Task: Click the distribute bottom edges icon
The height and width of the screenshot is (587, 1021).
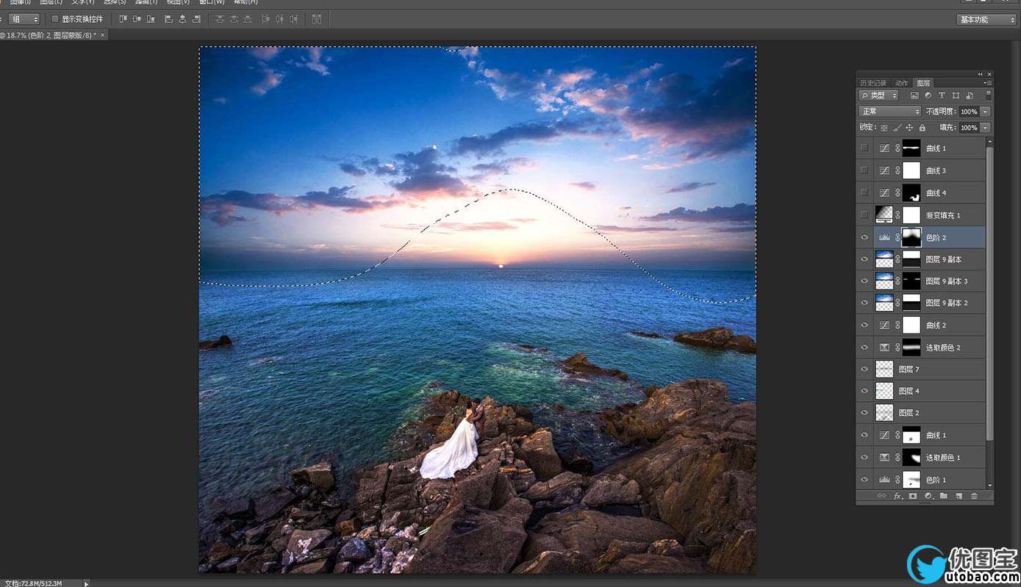Action: pyautogui.click(x=248, y=19)
